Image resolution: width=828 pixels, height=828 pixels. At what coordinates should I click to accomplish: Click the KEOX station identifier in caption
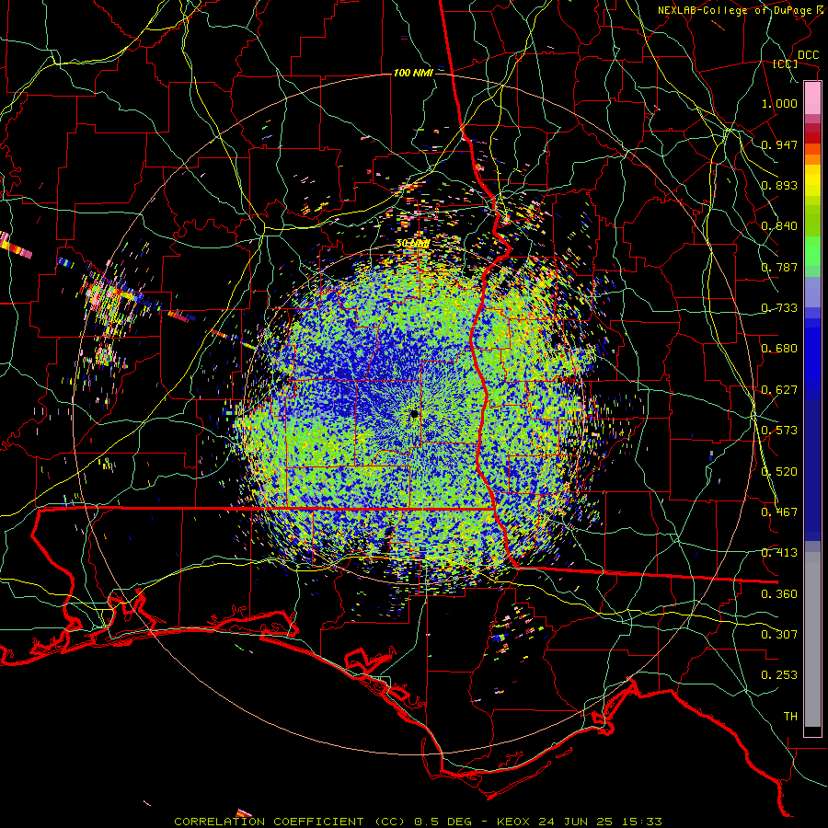pyautogui.click(x=512, y=822)
